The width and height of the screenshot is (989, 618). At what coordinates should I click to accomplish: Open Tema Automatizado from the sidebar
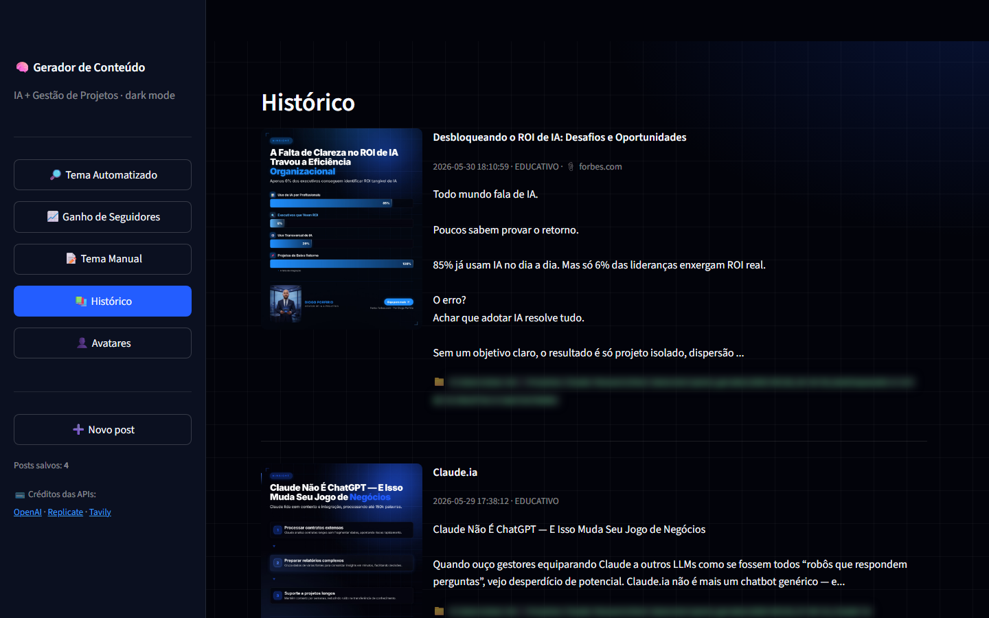pos(102,175)
